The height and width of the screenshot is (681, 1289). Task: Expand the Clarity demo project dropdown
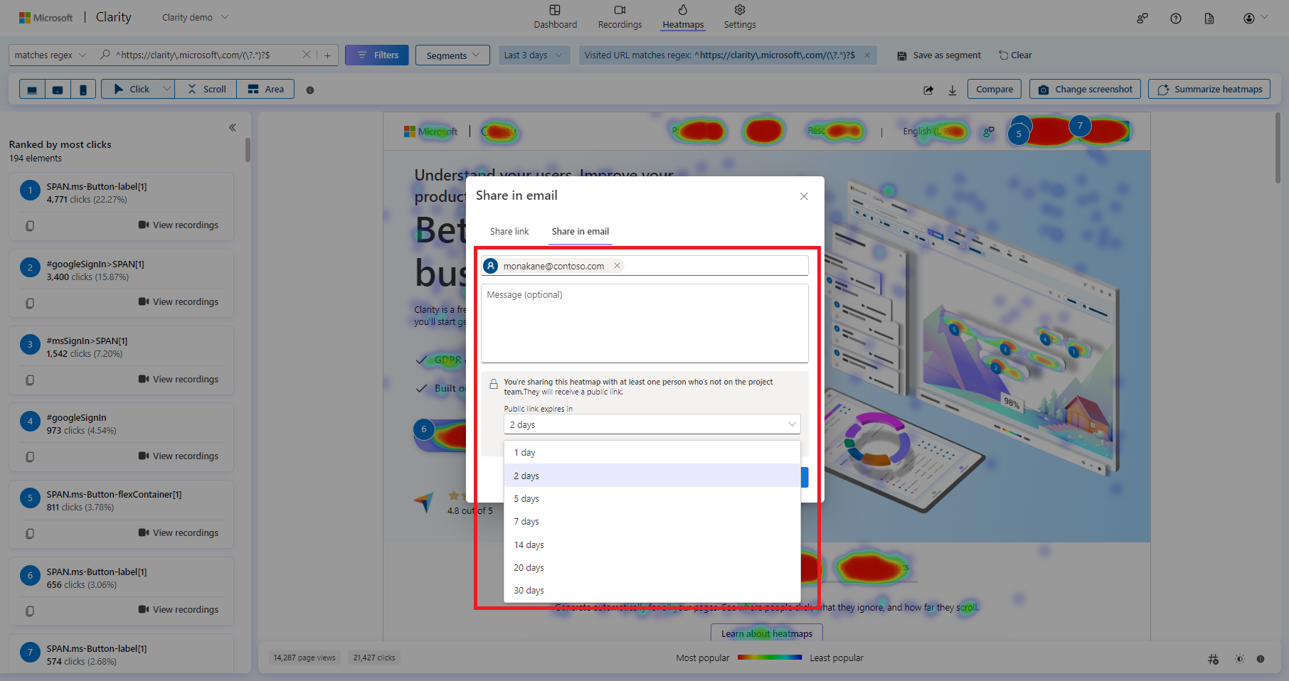click(x=195, y=17)
